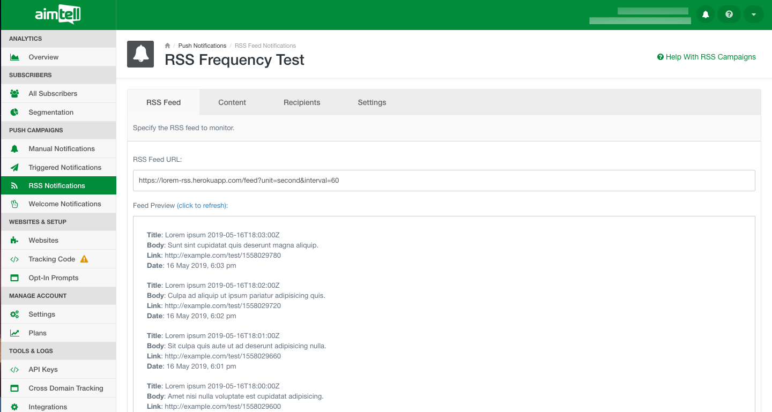The width and height of the screenshot is (772, 412).
Task: Open Manual Notifications in sidebar
Action: click(62, 149)
